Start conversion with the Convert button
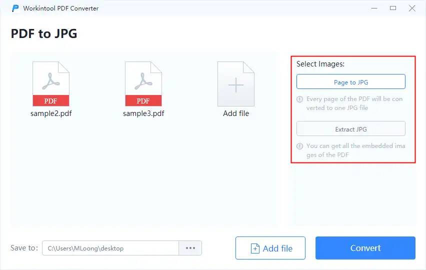This screenshot has width=426, height=270. [365, 248]
